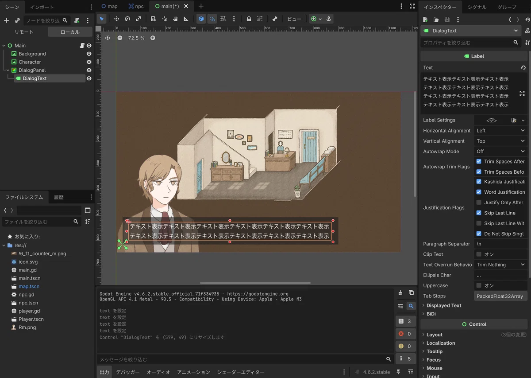Switch to the map scene tab
This screenshot has width=531, height=378.
tap(109, 6)
